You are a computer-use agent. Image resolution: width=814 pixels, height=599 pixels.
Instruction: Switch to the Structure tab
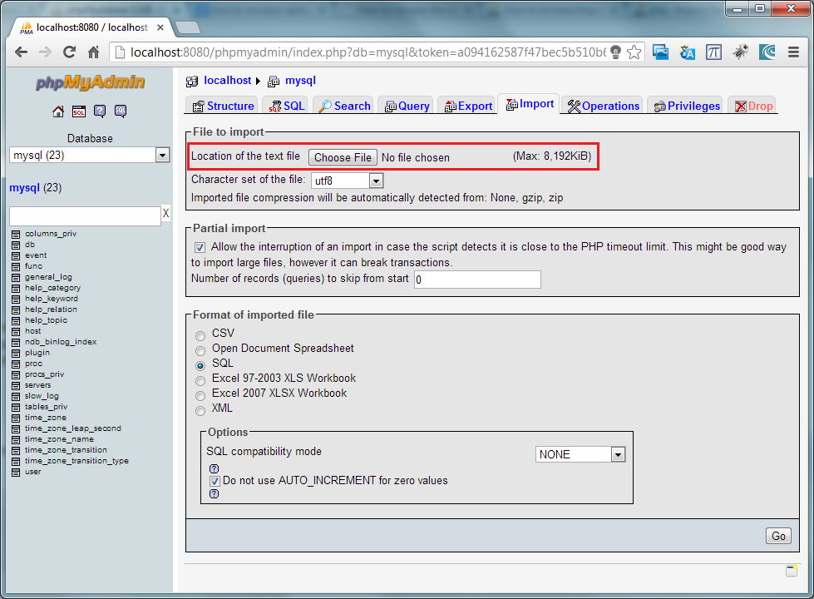[x=224, y=106]
